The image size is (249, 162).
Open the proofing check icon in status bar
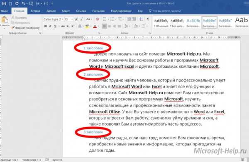coord(47,160)
